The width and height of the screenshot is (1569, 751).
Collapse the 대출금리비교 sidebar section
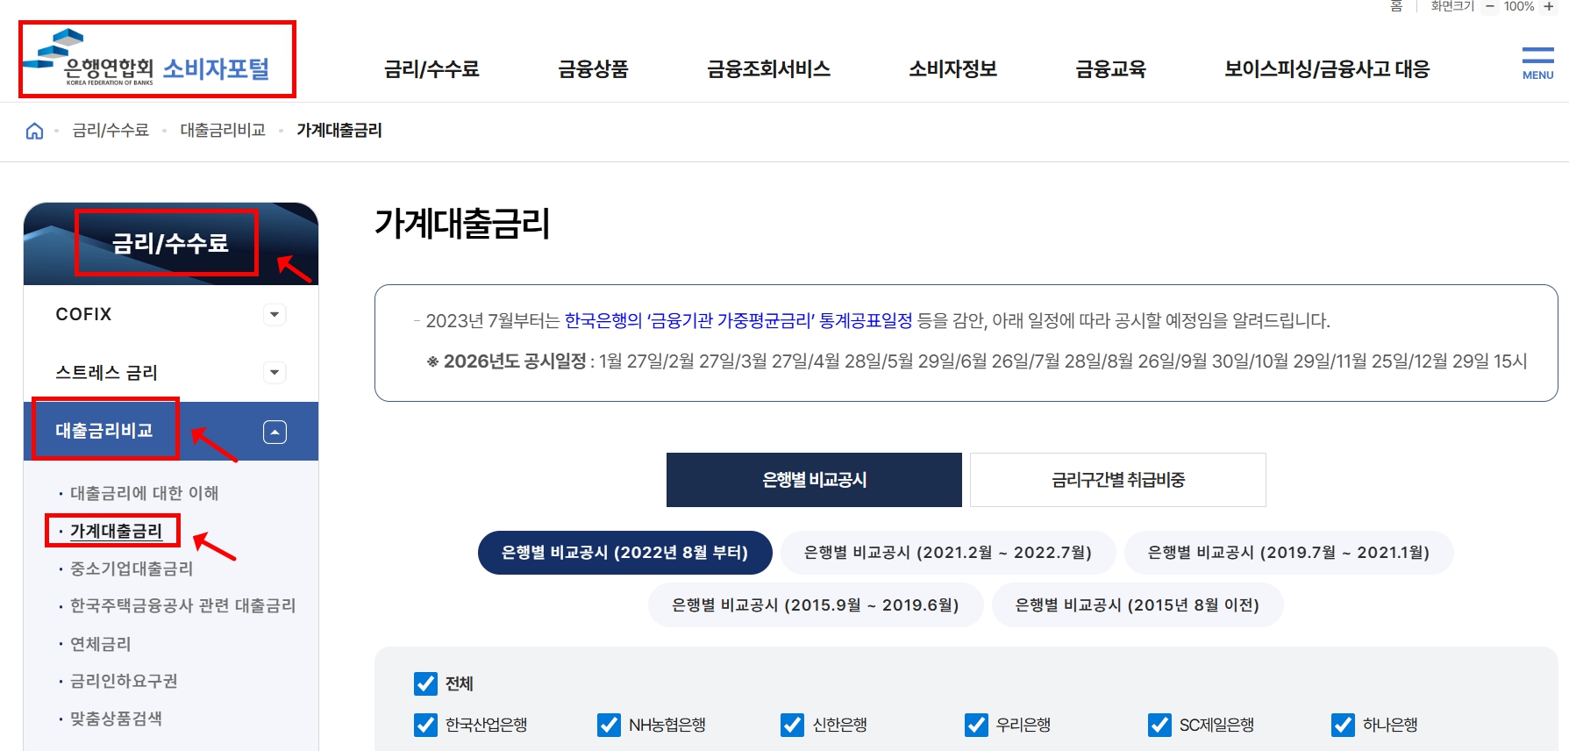[x=275, y=432]
